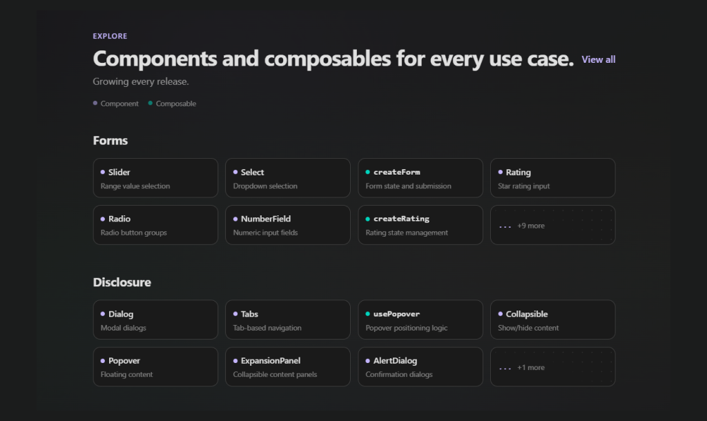Screen dimensions: 707x421
Task: Open the ExpansionPanel component card
Action: 288,366
